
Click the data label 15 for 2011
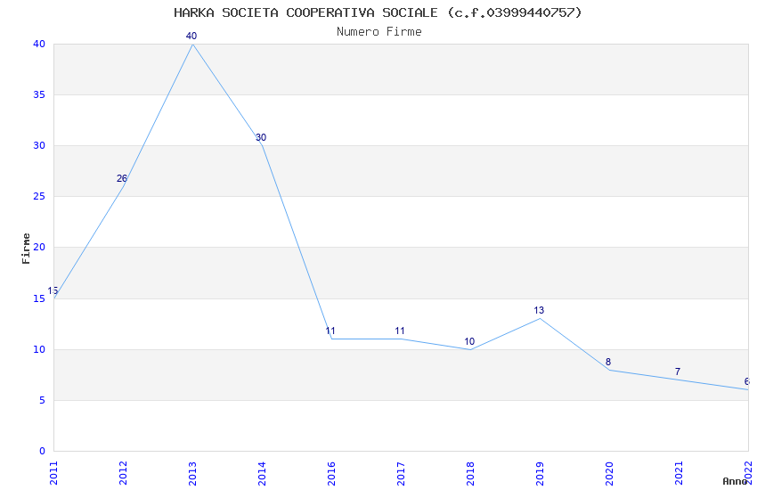(x=53, y=290)
